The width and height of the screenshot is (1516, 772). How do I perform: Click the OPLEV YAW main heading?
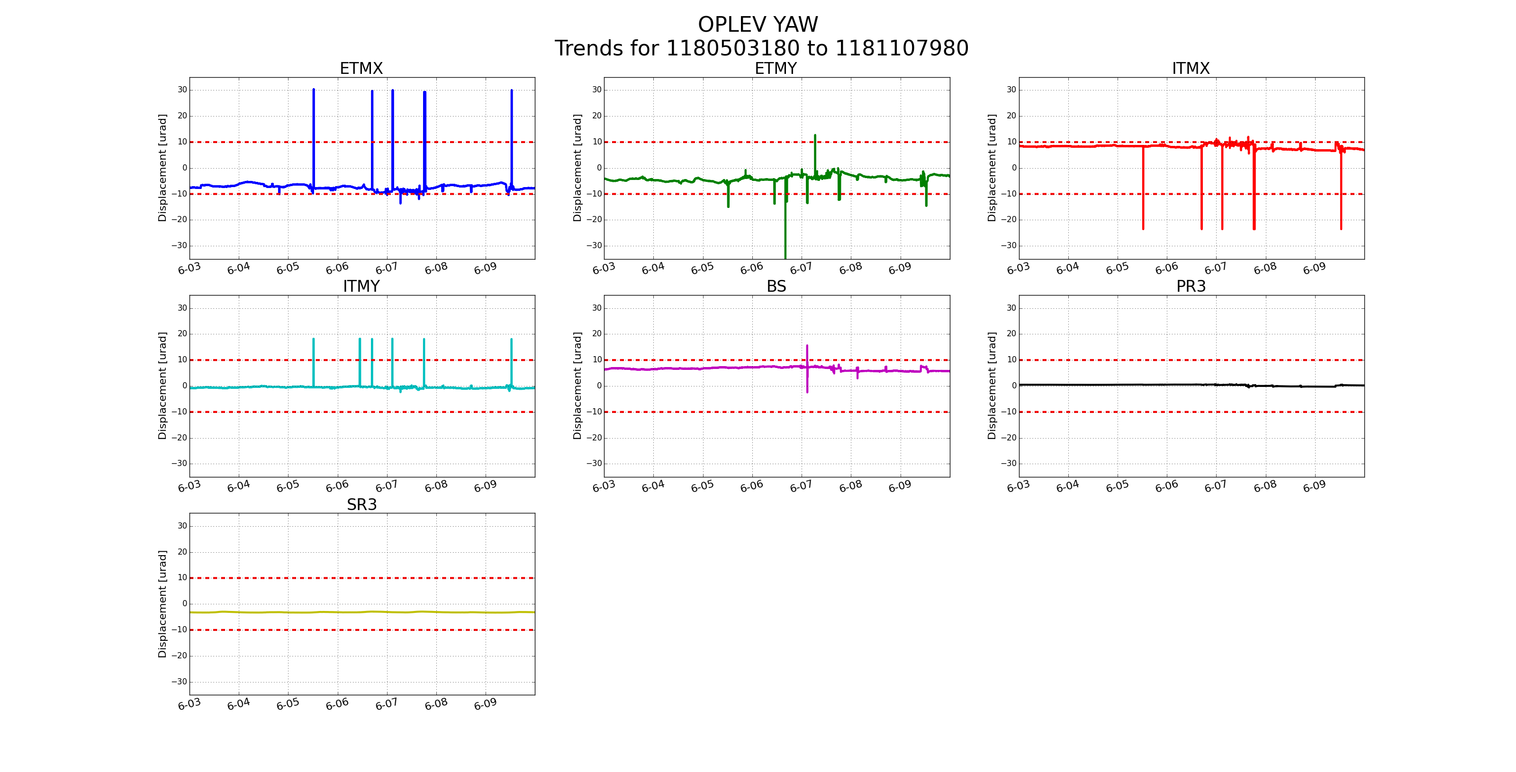pyautogui.click(x=758, y=25)
